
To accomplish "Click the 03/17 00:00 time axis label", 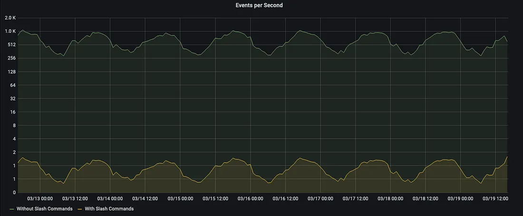I will click(320, 198).
